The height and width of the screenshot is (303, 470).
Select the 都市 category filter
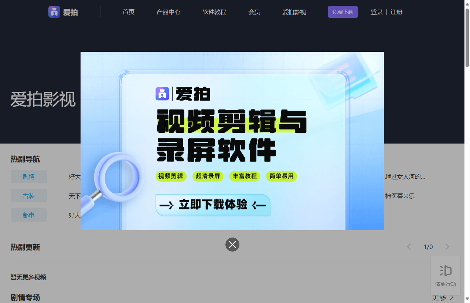pyautogui.click(x=28, y=215)
